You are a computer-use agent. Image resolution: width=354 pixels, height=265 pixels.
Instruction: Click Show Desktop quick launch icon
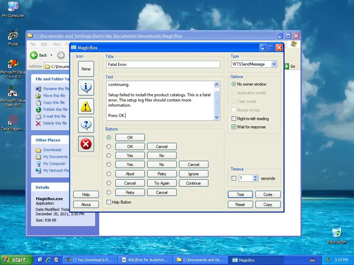[x=40, y=260]
